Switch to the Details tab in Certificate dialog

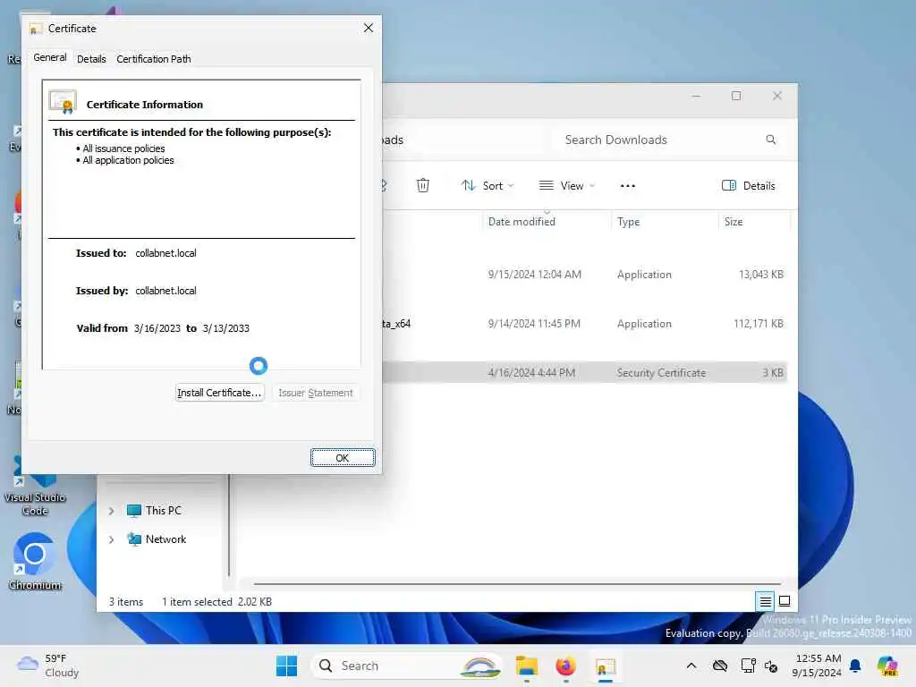click(91, 59)
